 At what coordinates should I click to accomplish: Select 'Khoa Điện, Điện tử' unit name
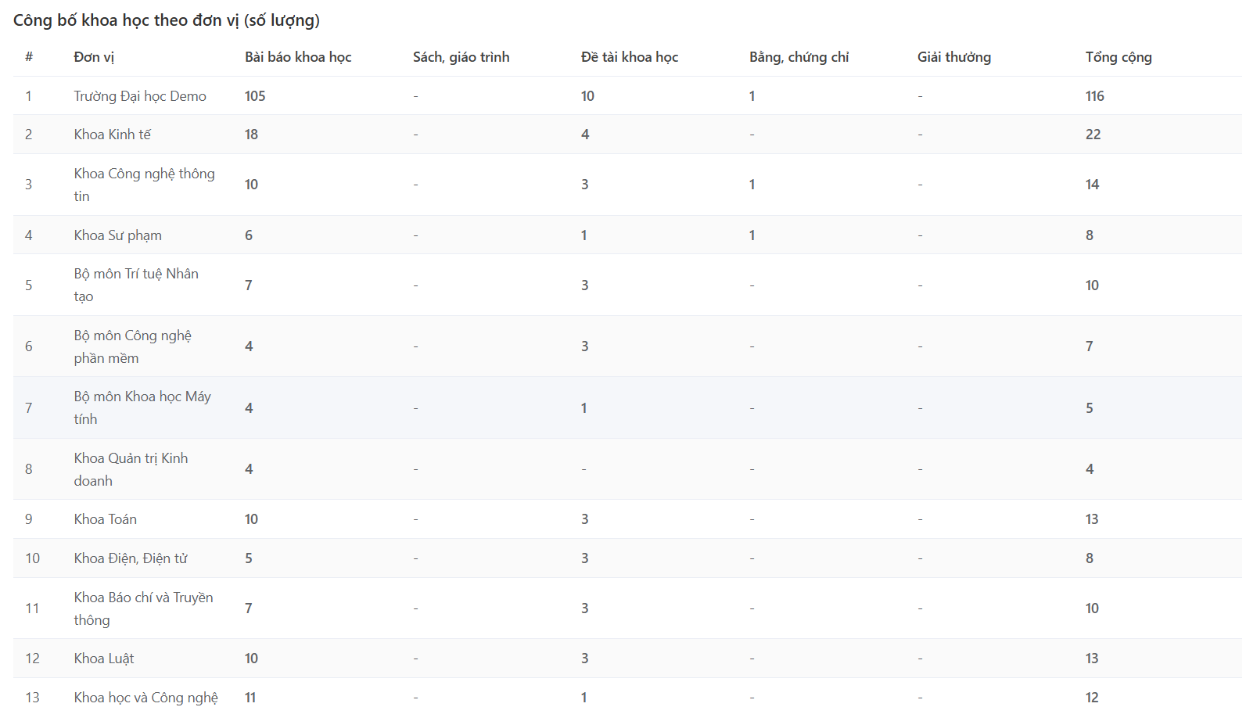pos(131,558)
